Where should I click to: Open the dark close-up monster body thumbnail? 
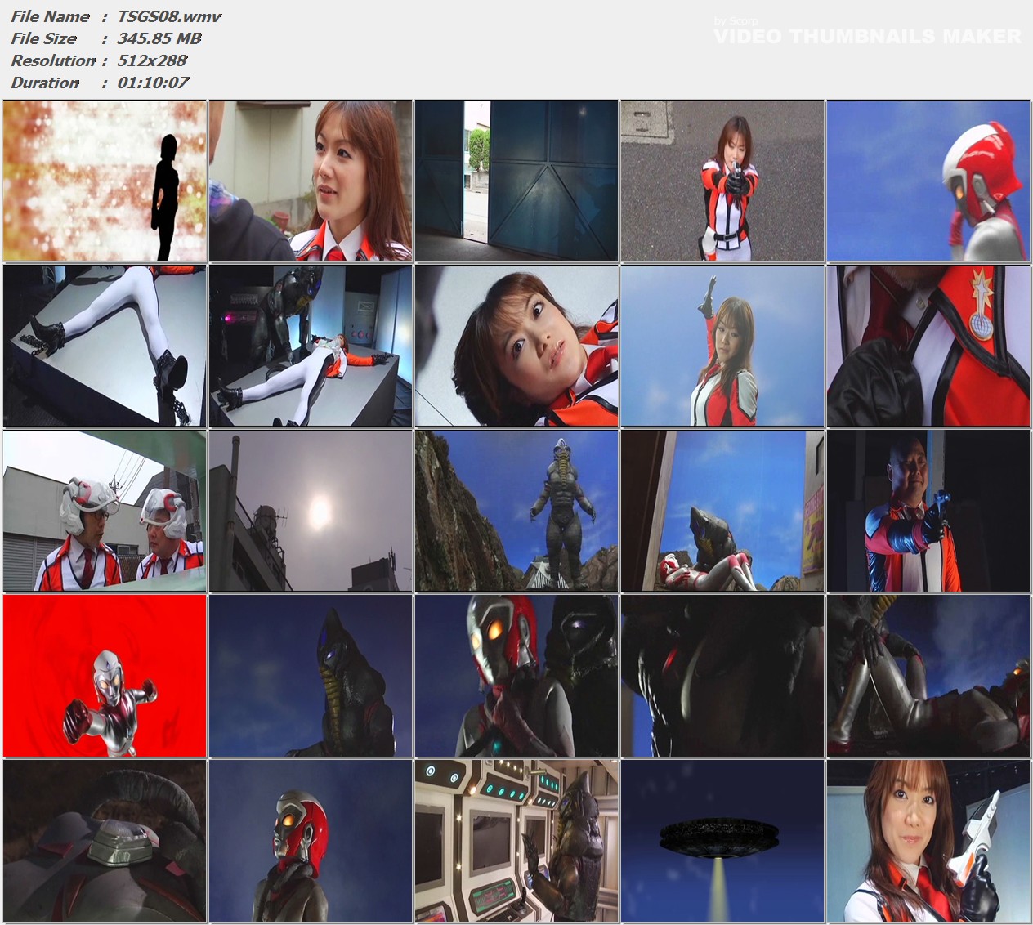722,676
